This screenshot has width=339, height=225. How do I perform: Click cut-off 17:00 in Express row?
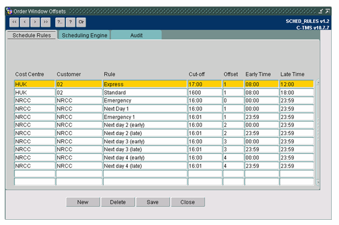pyautogui.click(x=205, y=84)
